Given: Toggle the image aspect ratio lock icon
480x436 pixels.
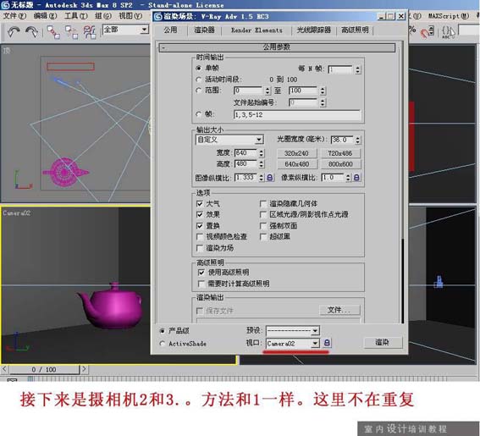Looking at the screenshot, I should pyautogui.click(x=270, y=177).
